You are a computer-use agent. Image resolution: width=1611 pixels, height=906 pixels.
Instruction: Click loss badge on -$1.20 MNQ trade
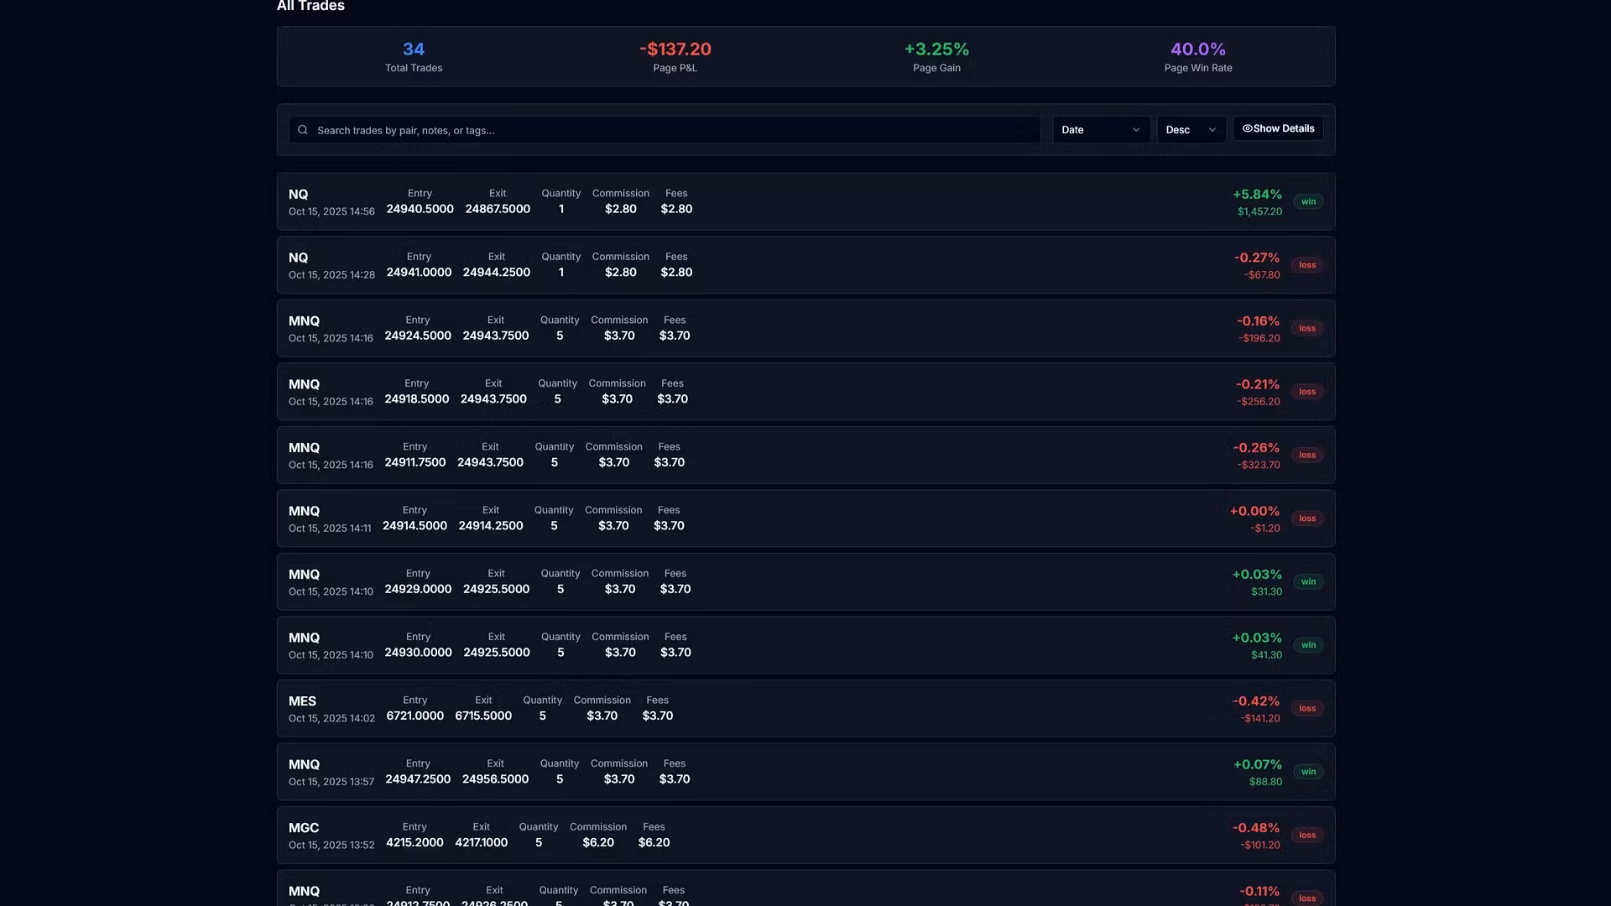coord(1307,518)
